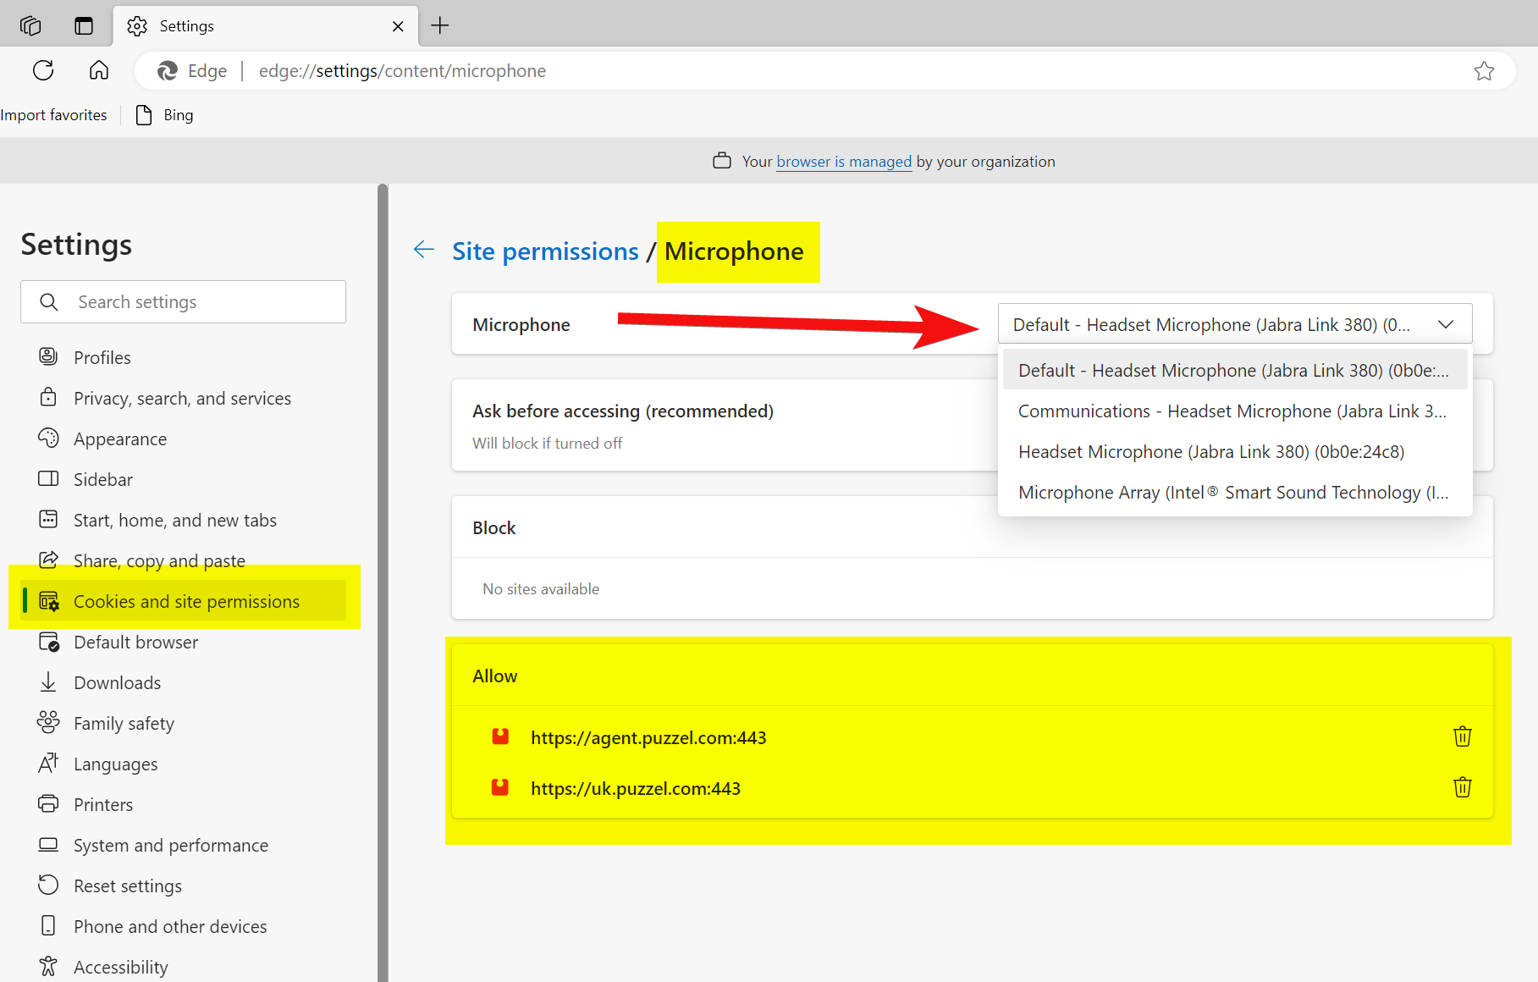Go to Privacy, search, and services
1538x982 pixels.
click(x=182, y=399)
